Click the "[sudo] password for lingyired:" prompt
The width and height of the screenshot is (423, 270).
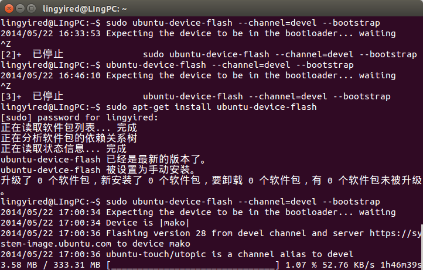(79, 117)
